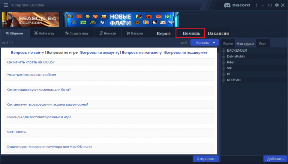Select friend KOREAN in the list
The width and height of the screenshot is (288, 164).
tap(254, 80)
